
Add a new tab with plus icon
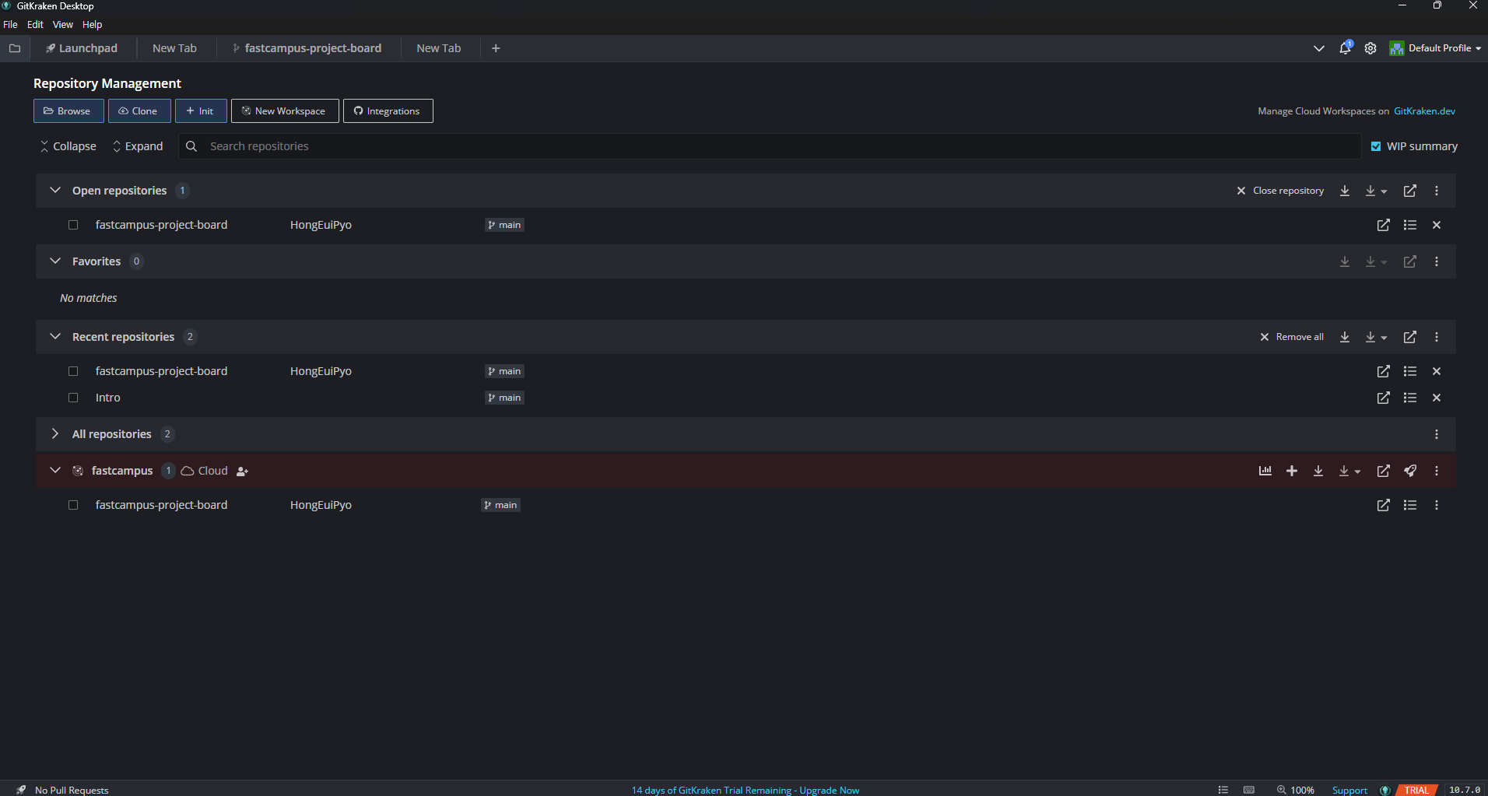[496, 48]
